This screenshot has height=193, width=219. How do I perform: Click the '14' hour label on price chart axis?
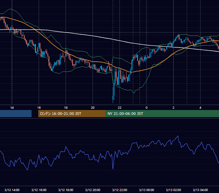click(12, 108)
